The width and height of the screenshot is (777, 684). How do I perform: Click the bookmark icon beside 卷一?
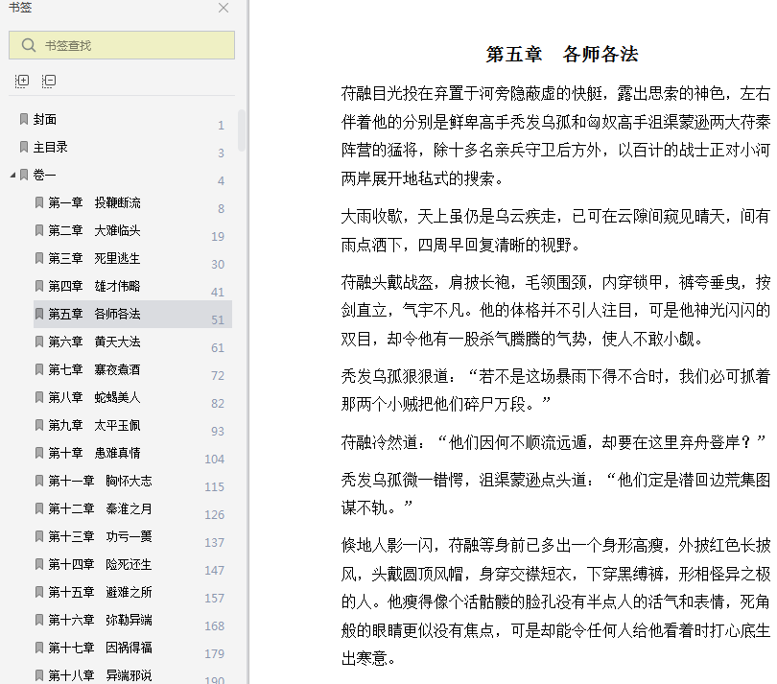(24, 175)
